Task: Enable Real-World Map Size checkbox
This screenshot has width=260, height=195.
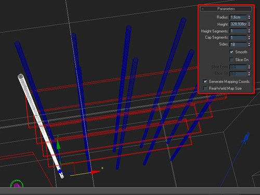Action: click(x=205, y=88)
